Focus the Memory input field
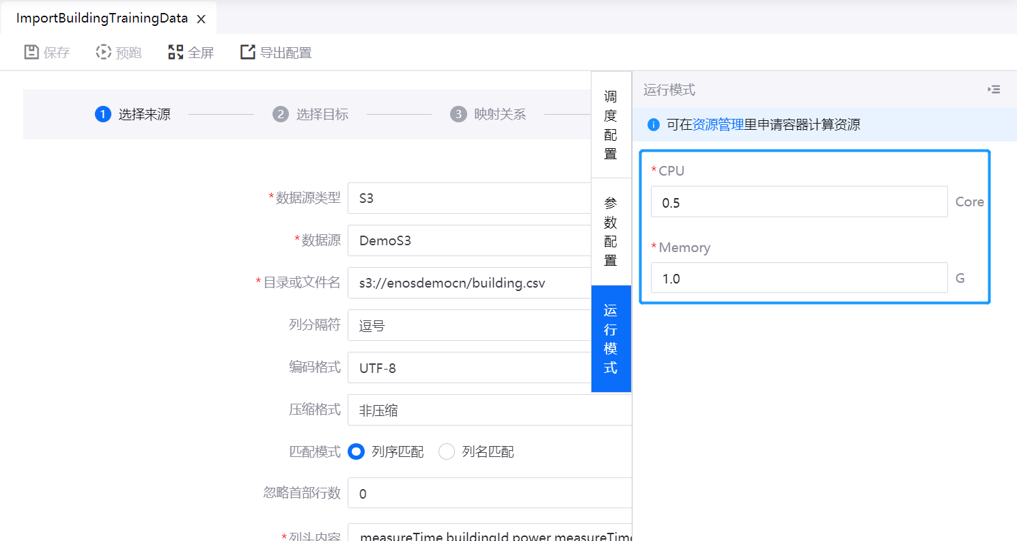This screenshot has height=541, width=1017. [799, 278]
